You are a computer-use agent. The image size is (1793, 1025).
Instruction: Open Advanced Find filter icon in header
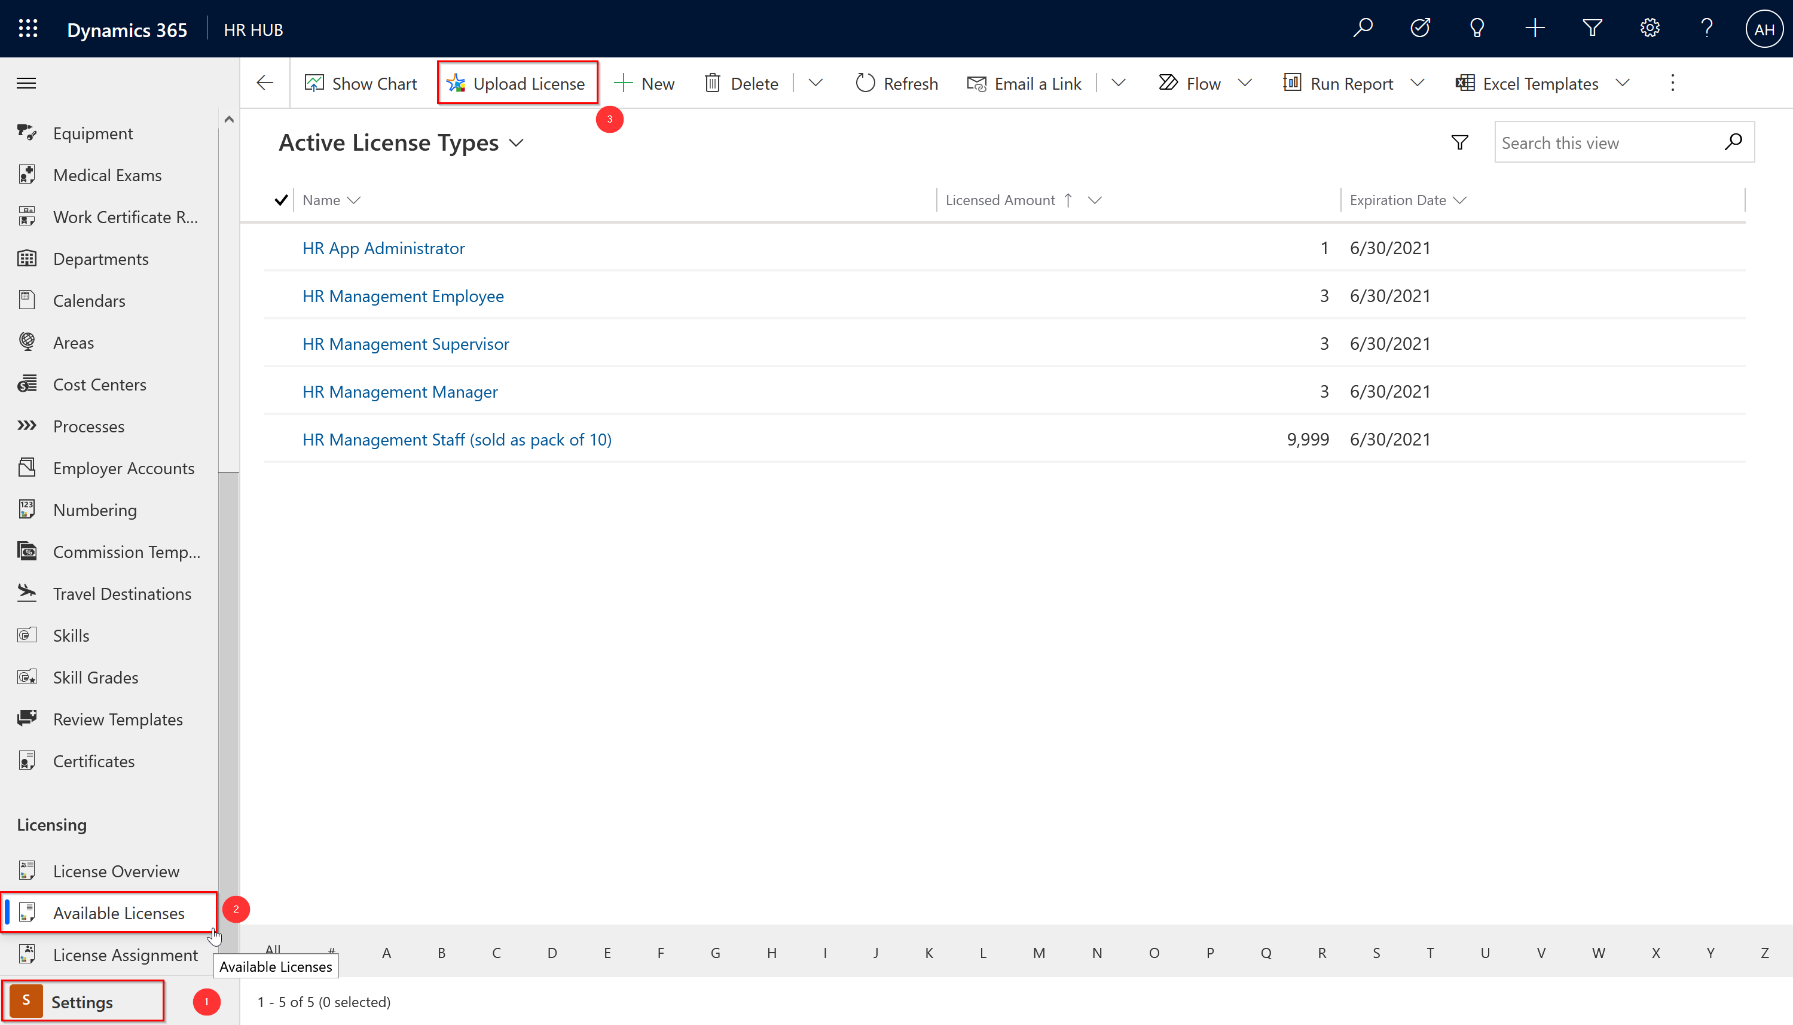[1592, 29]
